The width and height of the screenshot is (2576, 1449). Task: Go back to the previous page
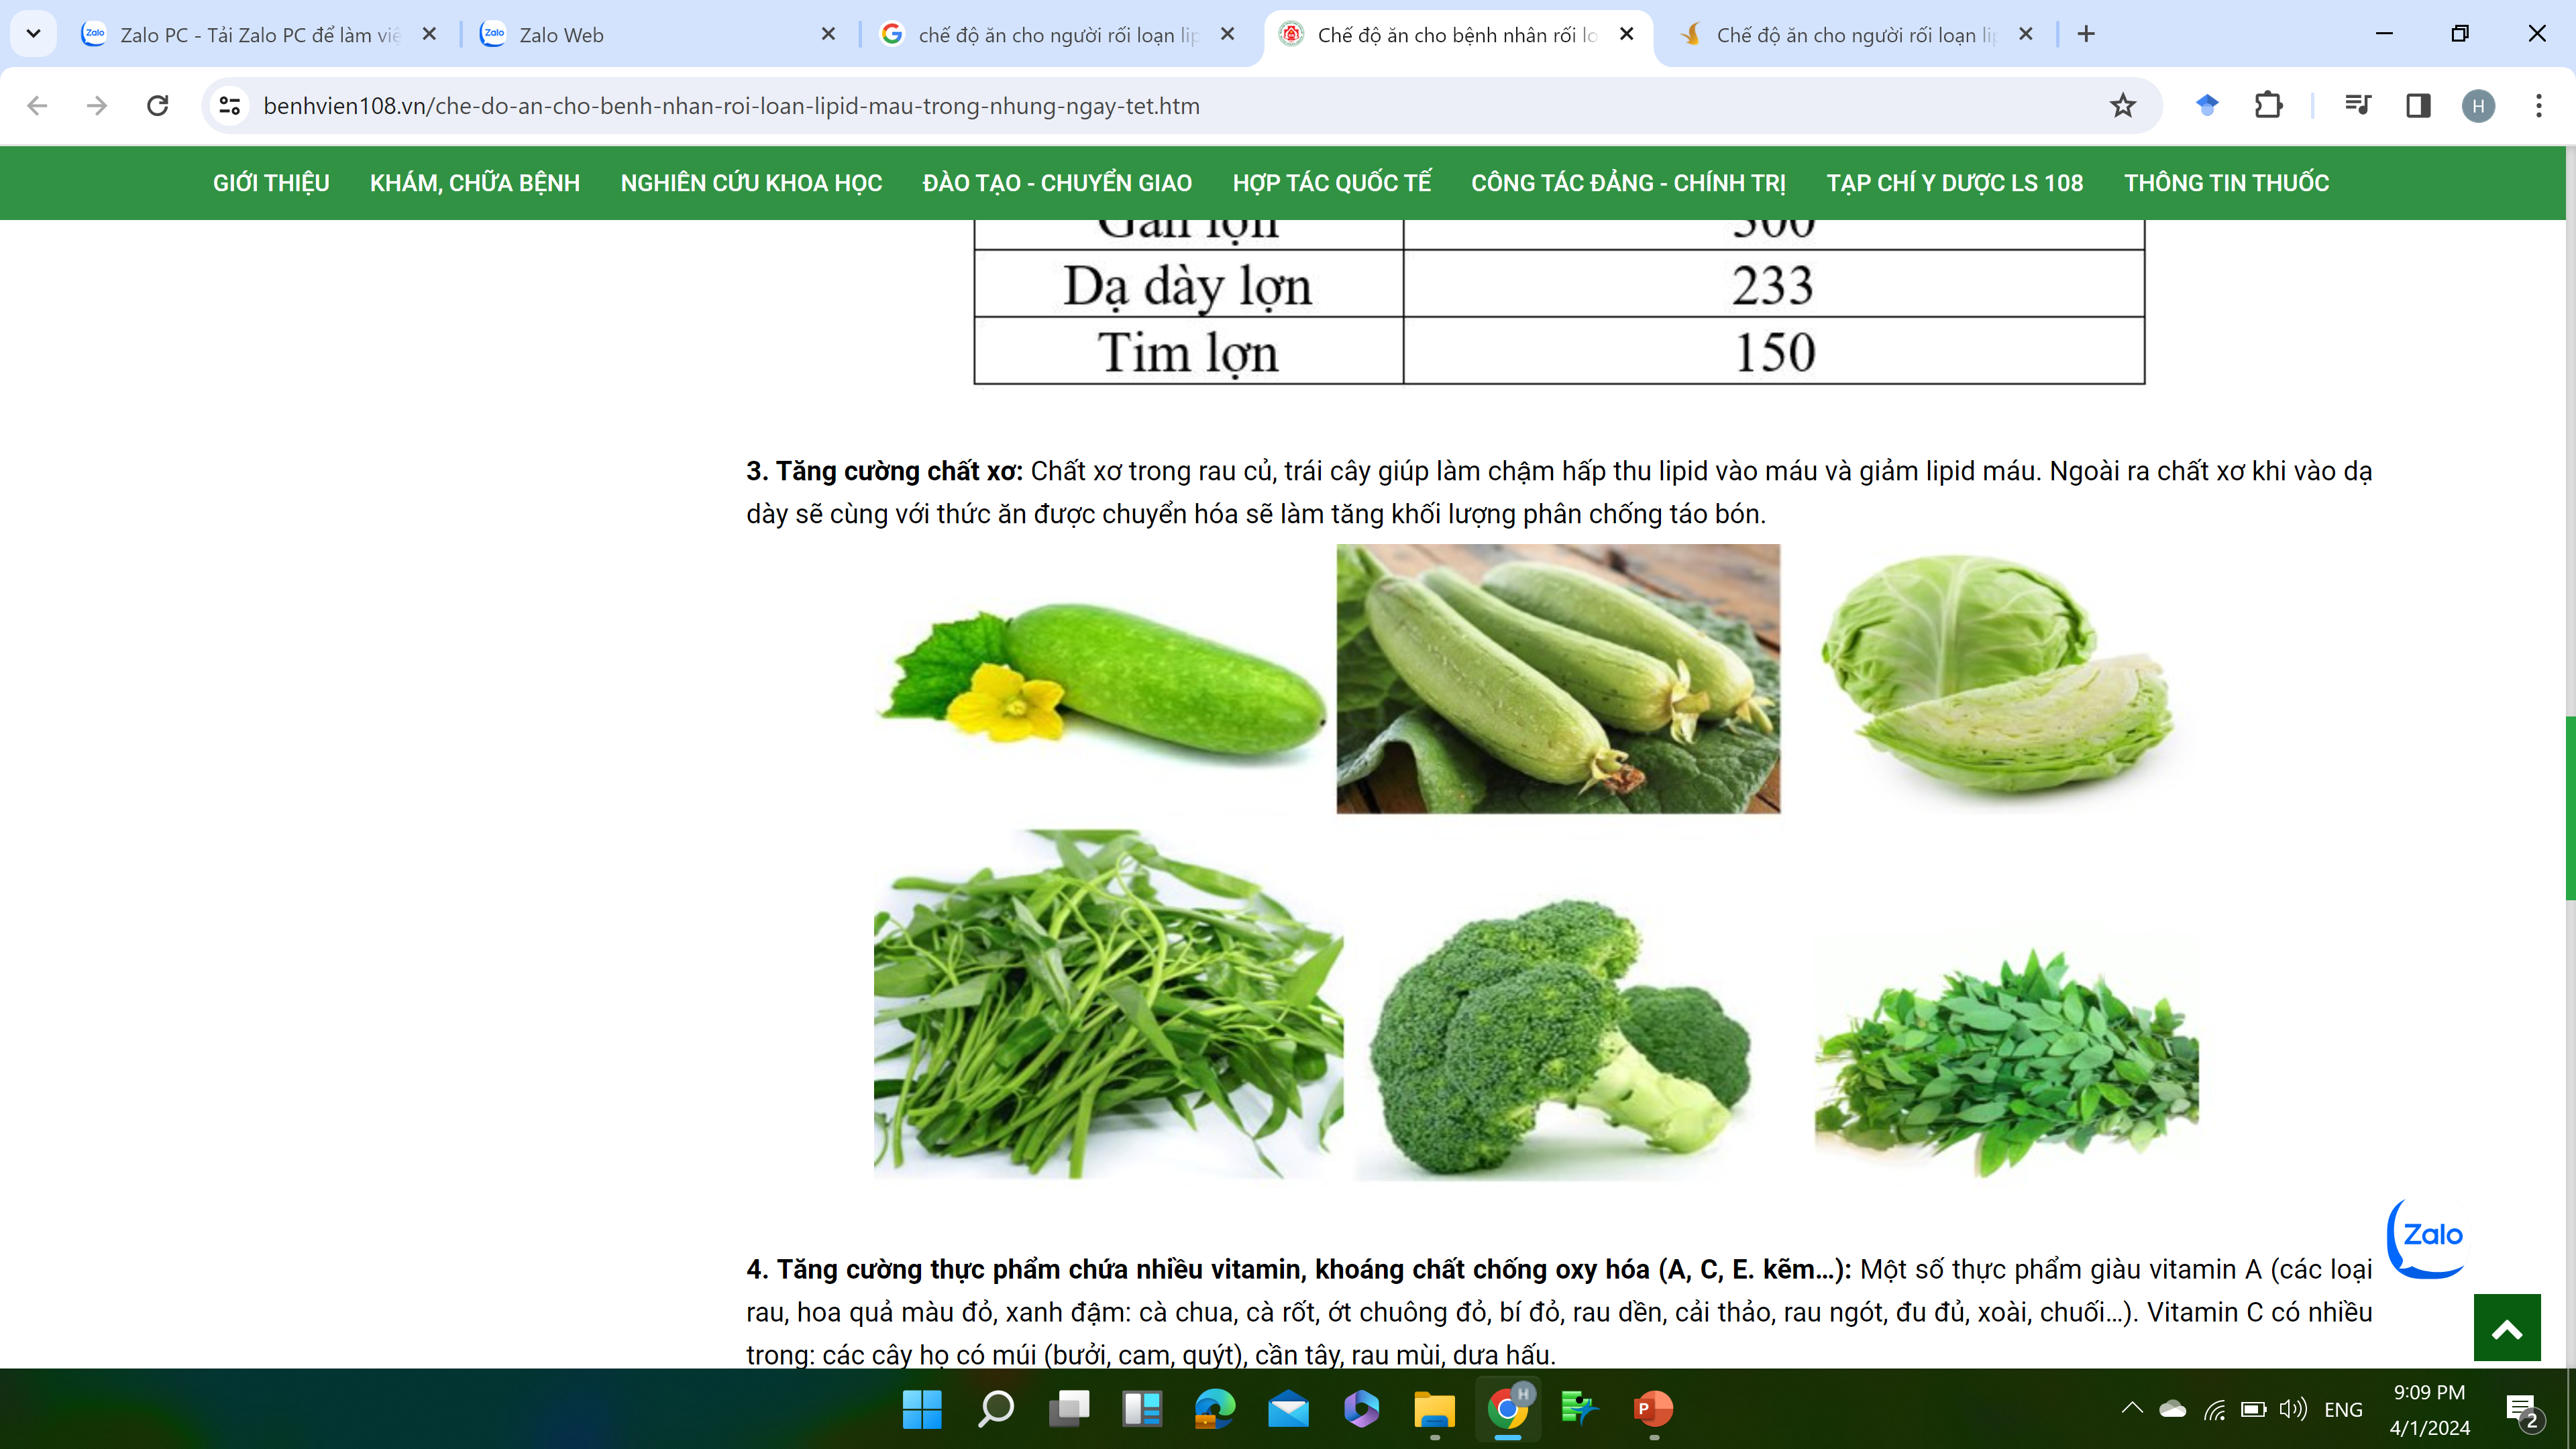(x=37, y=105)
